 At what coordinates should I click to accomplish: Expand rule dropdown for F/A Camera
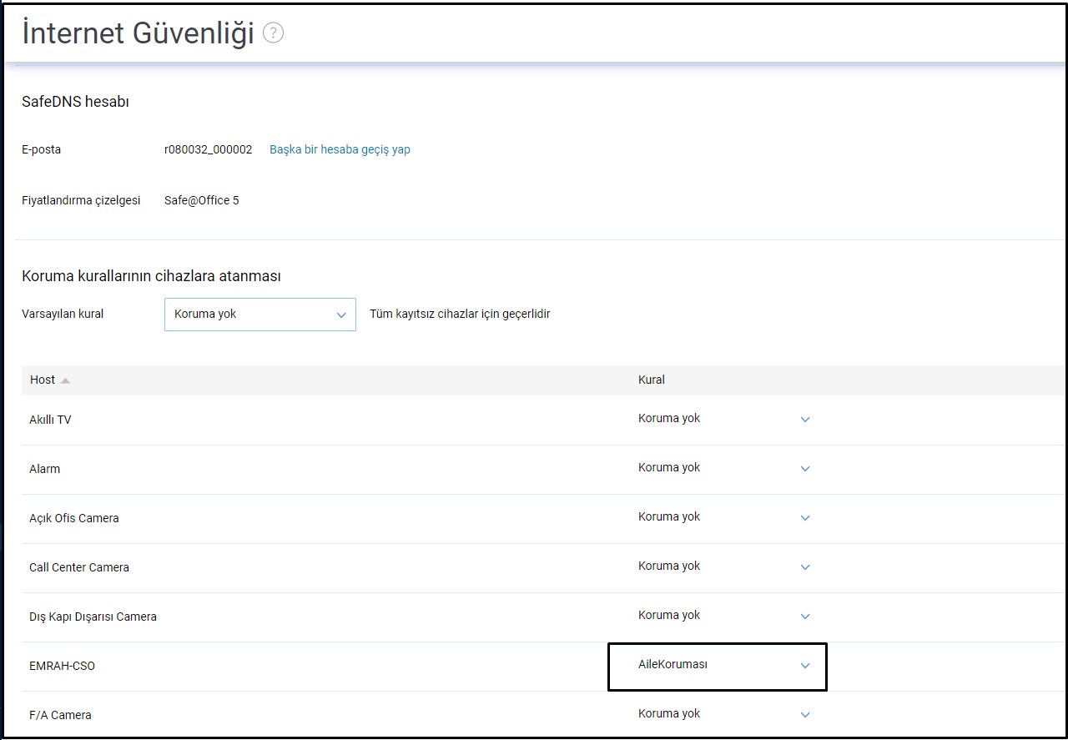coord(804,715)
